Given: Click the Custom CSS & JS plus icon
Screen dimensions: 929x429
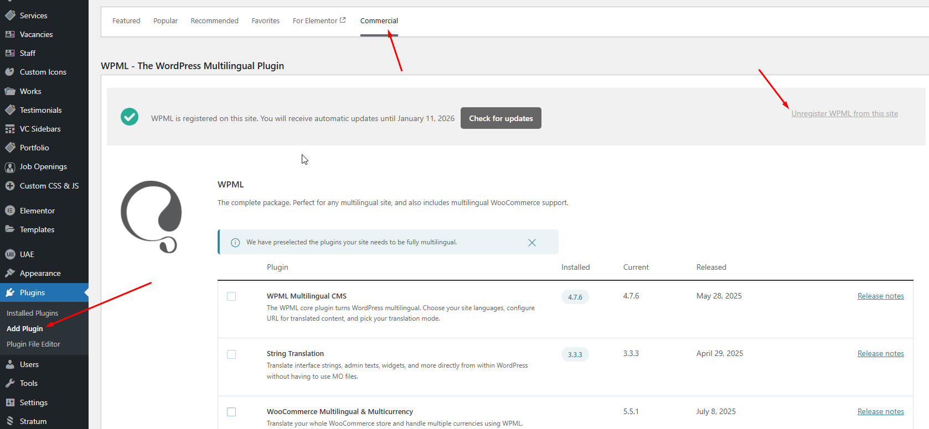Looking at the screenshot, I should 10,186.
